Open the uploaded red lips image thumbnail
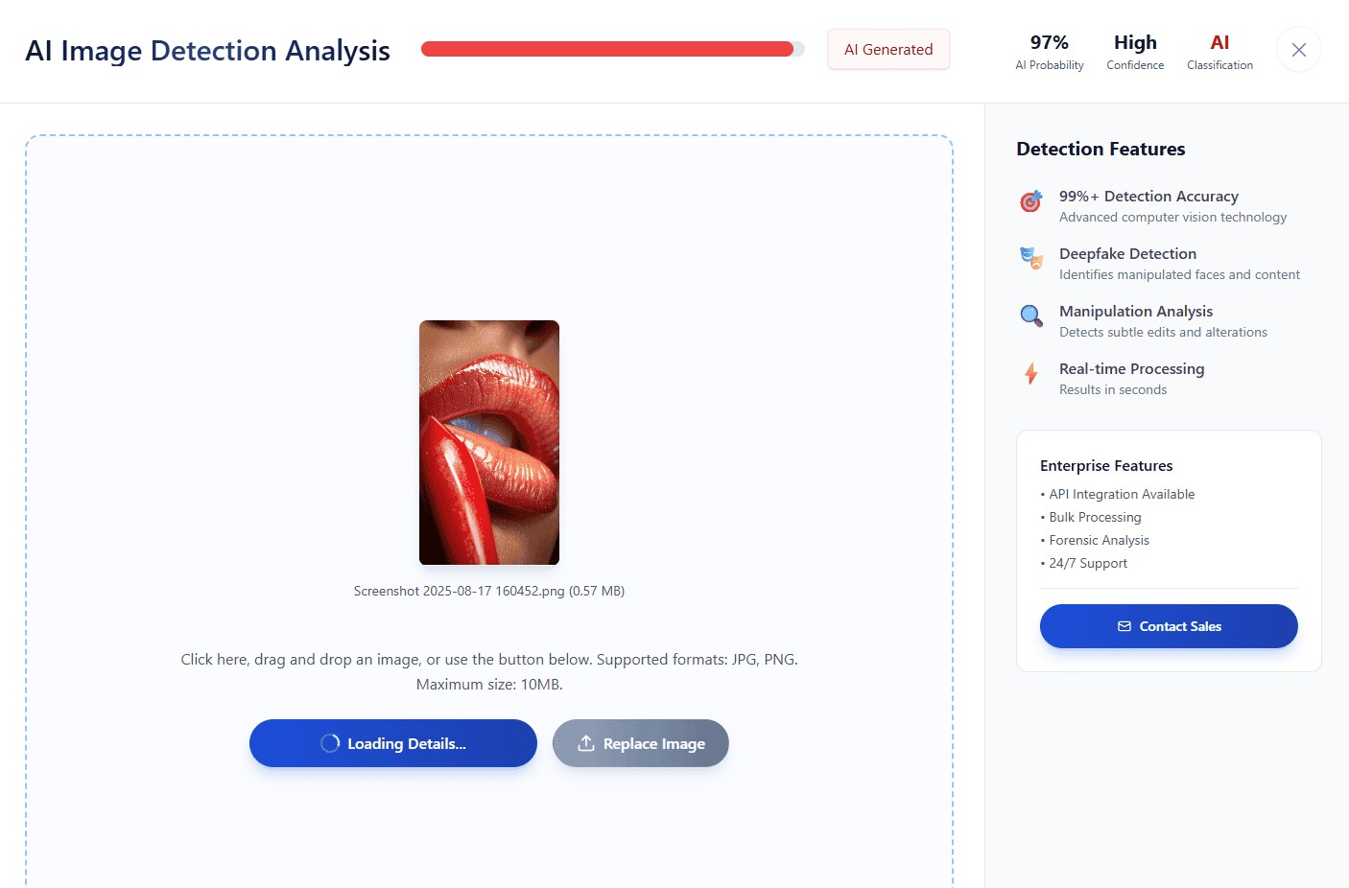 click(489, 442)
